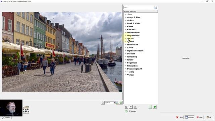Select the Silhouettes category label
The image size is (215, 121).
132,66
